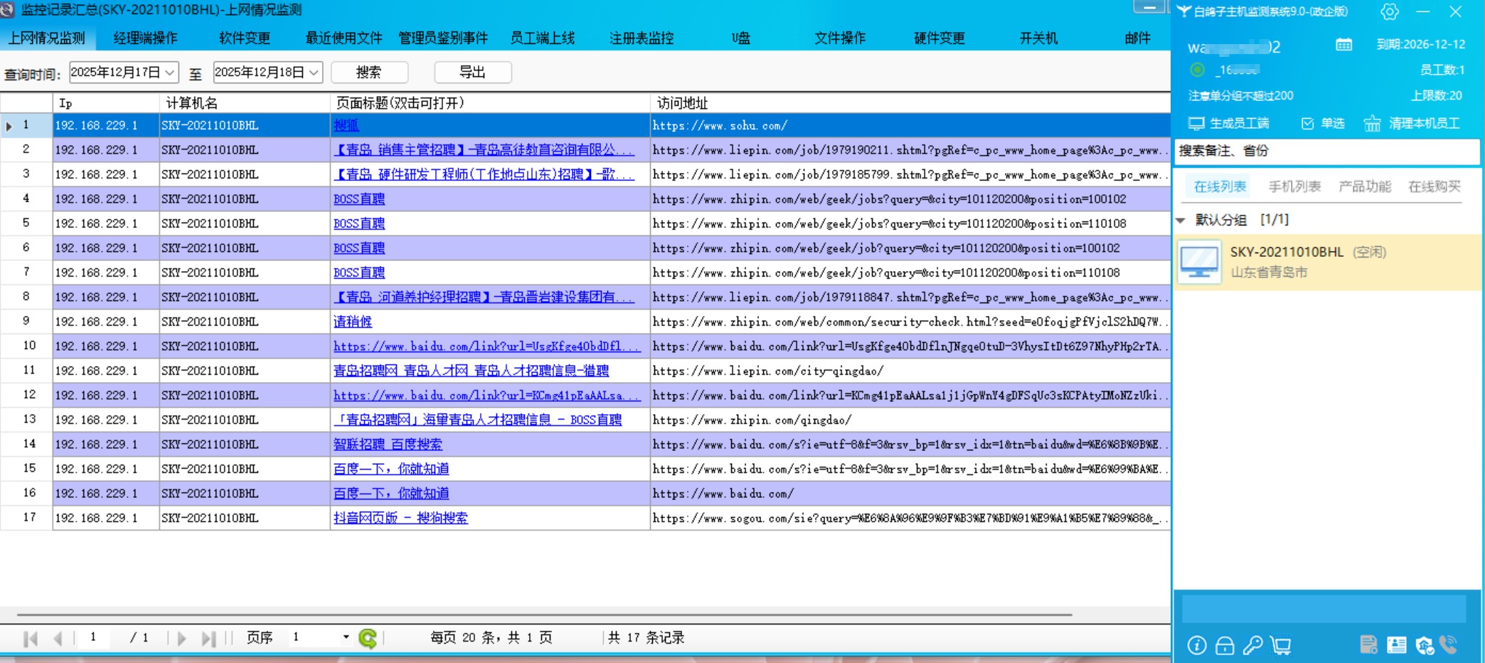Click the ID card icon
Screen dimensions: 1485x663
click(1397, 645)
